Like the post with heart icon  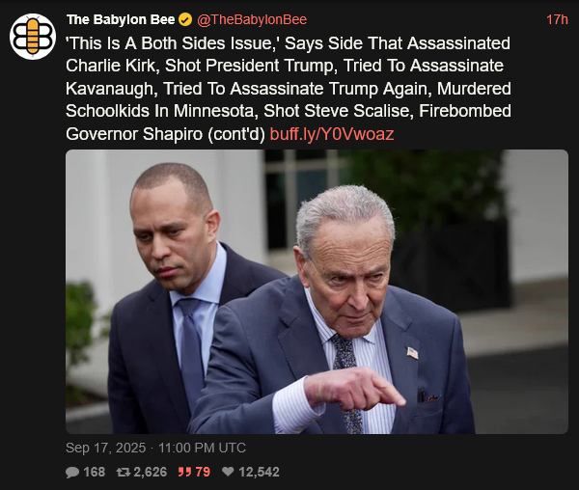pos(228,472)
